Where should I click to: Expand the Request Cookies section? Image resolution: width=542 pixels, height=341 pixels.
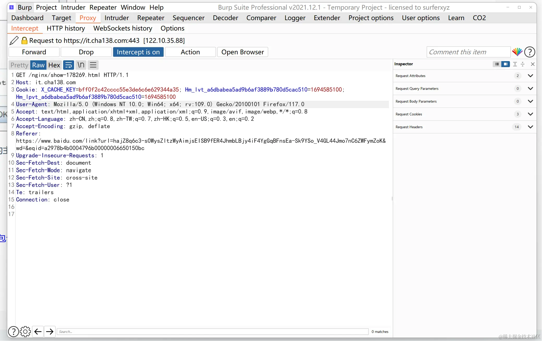530,114
